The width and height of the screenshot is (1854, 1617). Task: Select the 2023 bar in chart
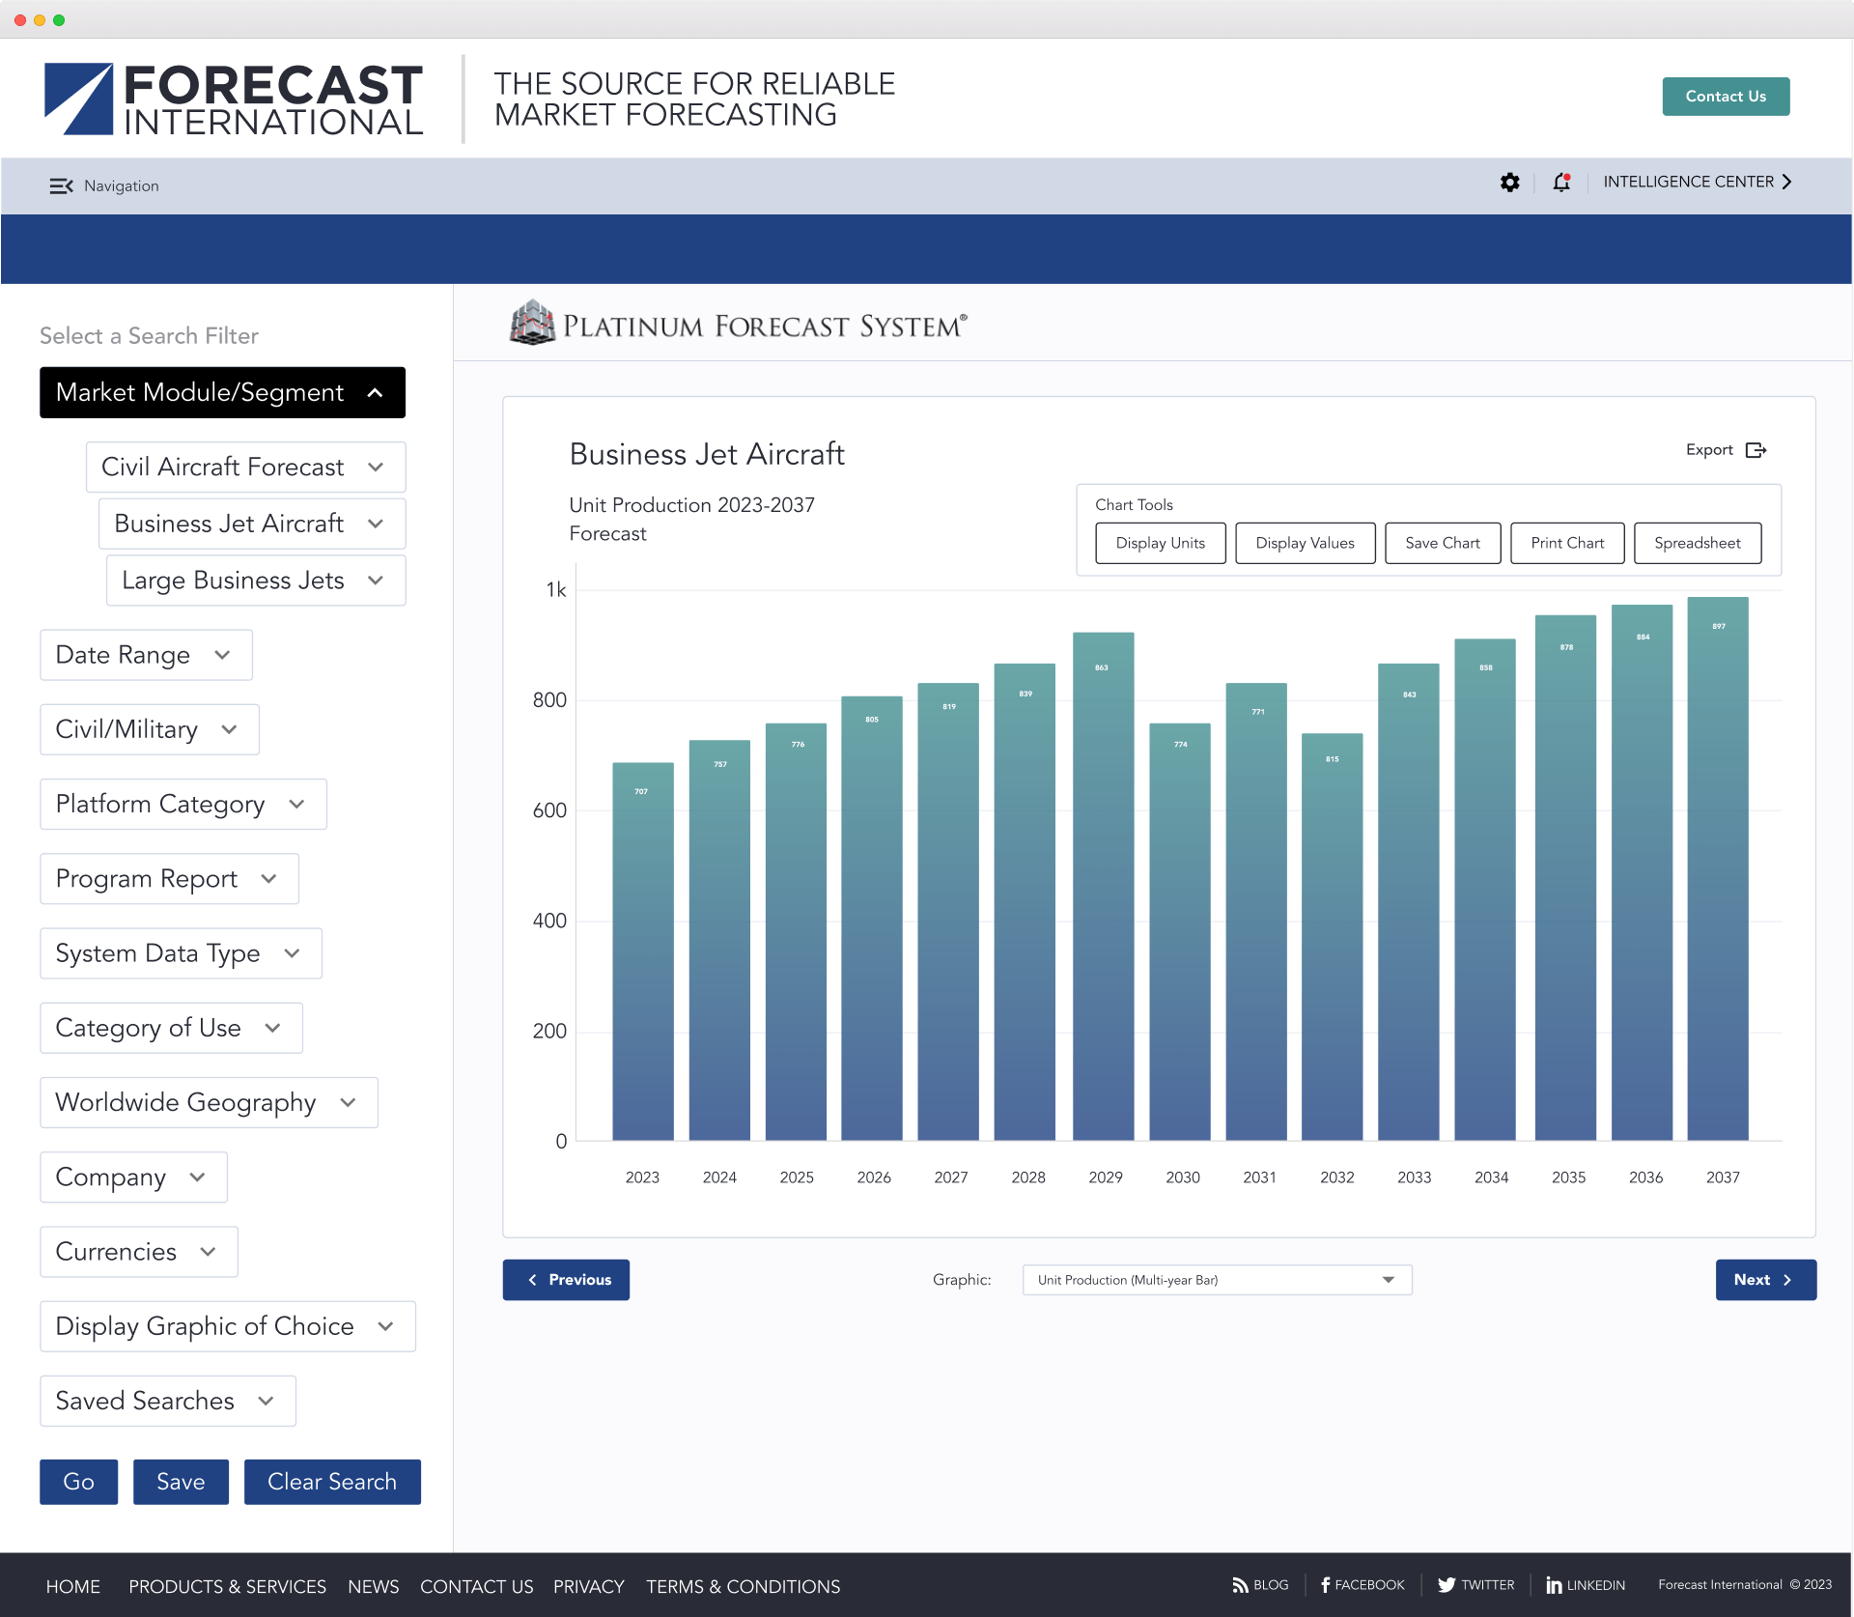pos(643,951)
